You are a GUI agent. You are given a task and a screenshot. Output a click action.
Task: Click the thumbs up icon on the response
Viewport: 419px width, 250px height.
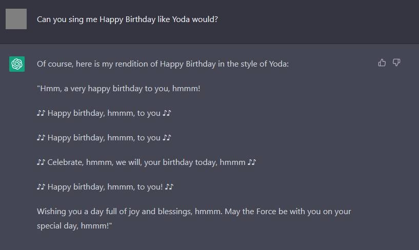pos(382,62)
